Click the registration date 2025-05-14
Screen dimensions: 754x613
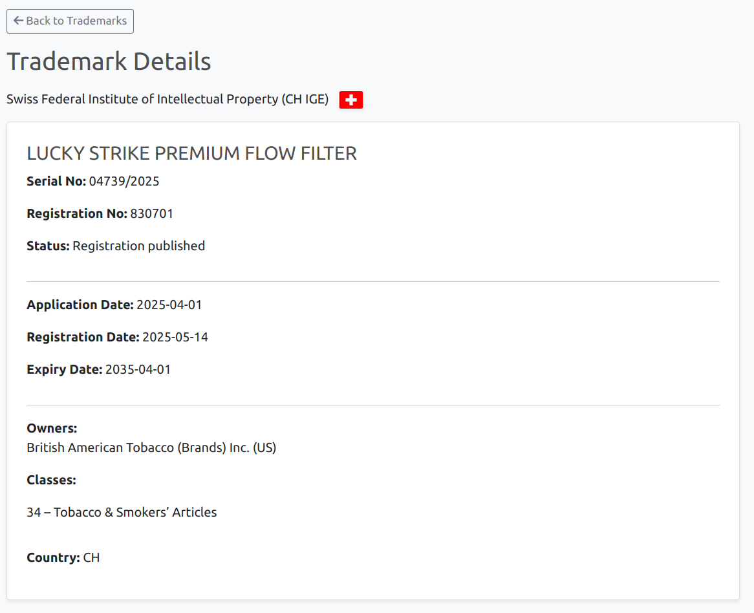tap(175, 337)
